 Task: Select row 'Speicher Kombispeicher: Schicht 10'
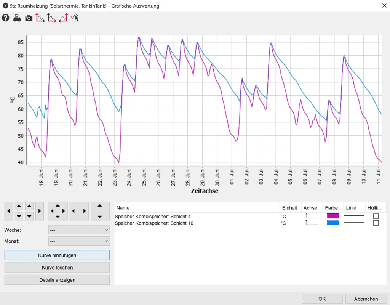(x=154, y=223)
